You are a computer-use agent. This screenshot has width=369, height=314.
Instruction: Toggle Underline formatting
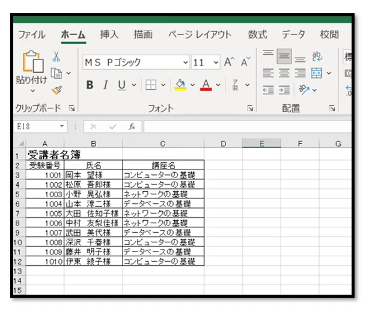coord(121,85)
